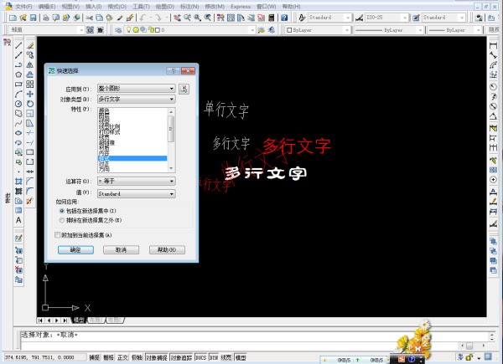Open the 文件(F) menu
Screen dimensions: 503x364
coord(24,5)
